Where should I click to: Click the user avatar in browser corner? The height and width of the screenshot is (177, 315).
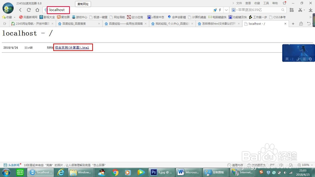coord(8,8)
